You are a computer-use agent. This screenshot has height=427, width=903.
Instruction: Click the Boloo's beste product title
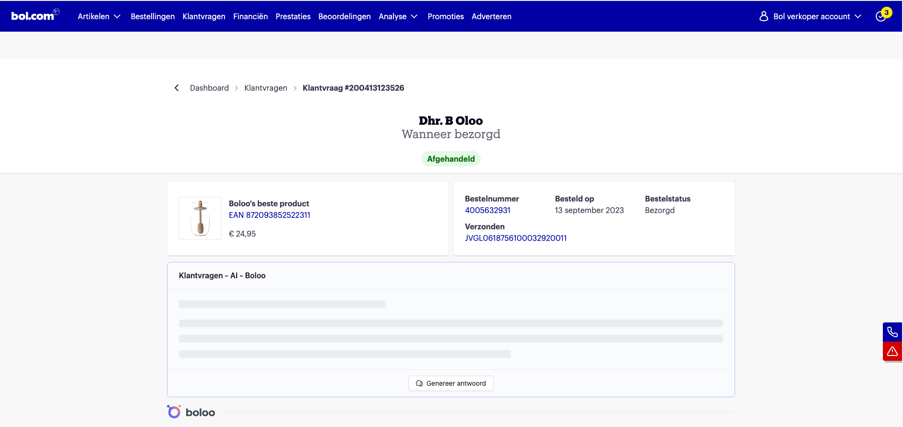(269, 203)
